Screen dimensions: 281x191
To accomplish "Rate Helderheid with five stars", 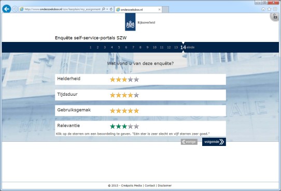I will coord(136,79).
